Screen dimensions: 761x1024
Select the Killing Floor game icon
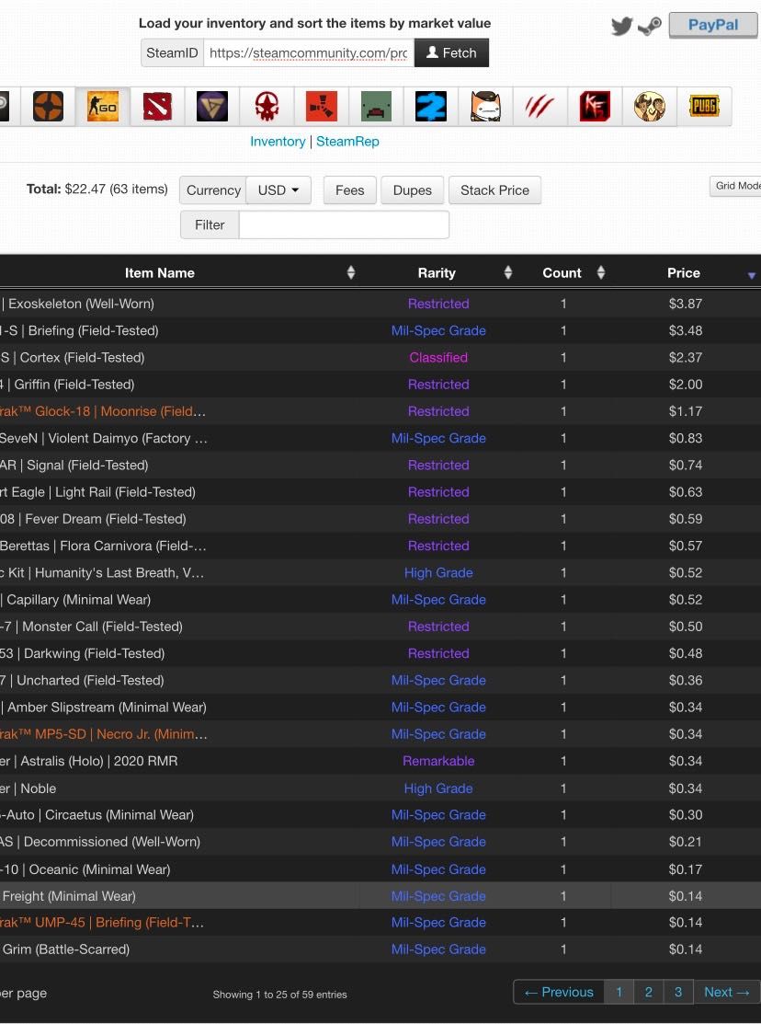pyautogui.click(x=595, y=106)
